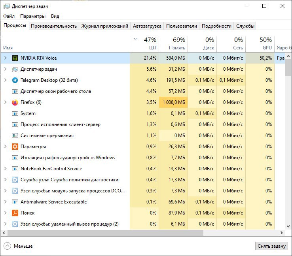Click the System process icon

click(15, 113)
